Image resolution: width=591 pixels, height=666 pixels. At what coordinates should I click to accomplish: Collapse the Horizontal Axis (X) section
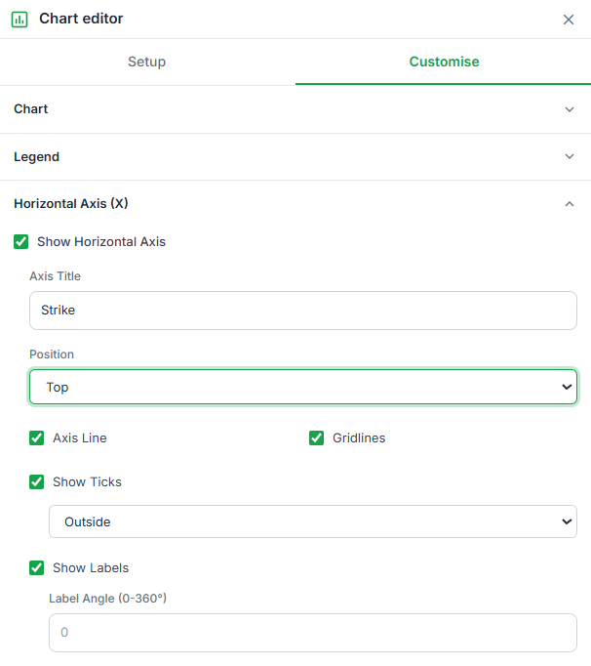tap(295, 203)
